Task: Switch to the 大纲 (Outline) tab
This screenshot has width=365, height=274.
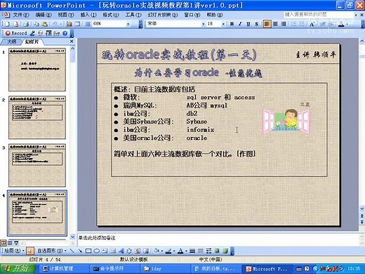Action: click(11, 41)
